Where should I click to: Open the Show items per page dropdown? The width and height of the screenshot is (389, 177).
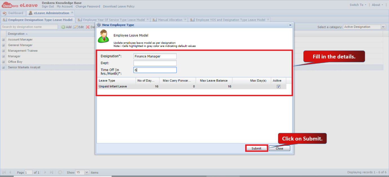click(x=87, y=172)
